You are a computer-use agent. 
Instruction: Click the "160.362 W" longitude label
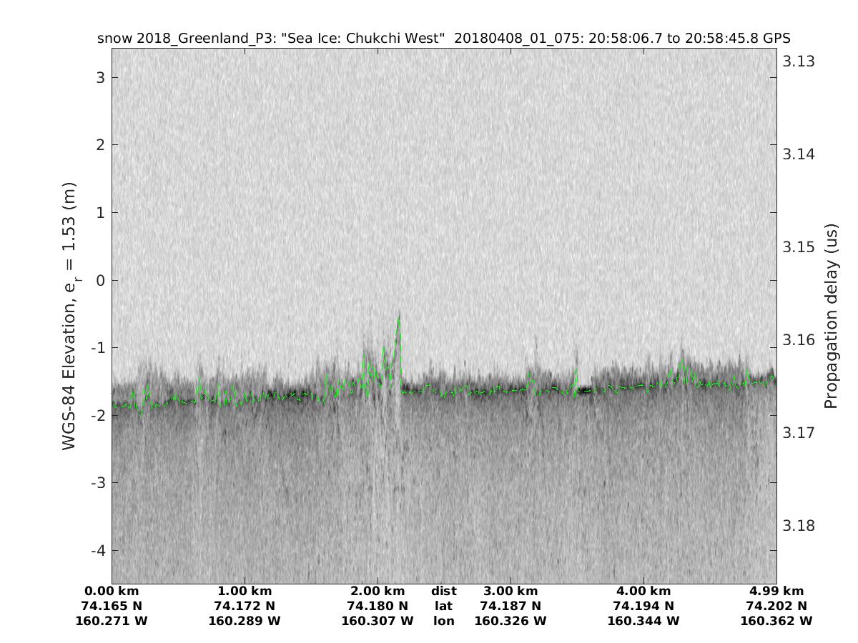click(x=776, y=621)
